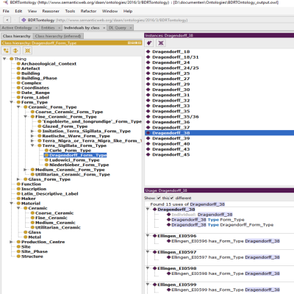Click the ontology address field
Viewport: 294px width, 294px height.
(157, 20)
